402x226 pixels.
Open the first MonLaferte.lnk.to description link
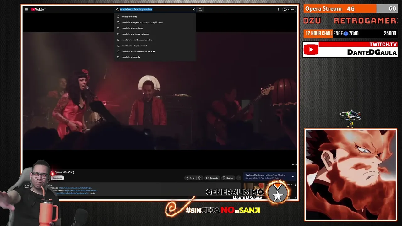pos(75,188)
